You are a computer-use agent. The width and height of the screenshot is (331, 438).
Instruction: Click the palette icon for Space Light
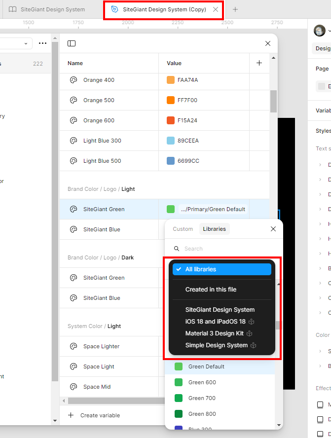tap(74, 366)
